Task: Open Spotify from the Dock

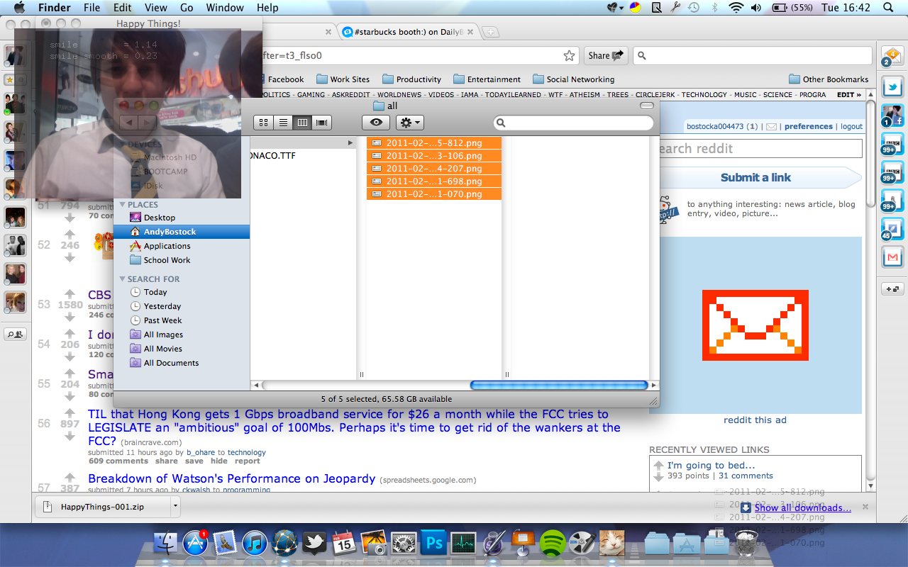Action: [x=553, y=544]
